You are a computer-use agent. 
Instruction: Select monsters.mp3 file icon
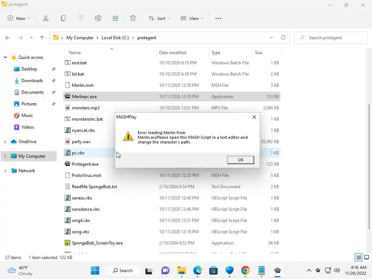pos(68,108)
